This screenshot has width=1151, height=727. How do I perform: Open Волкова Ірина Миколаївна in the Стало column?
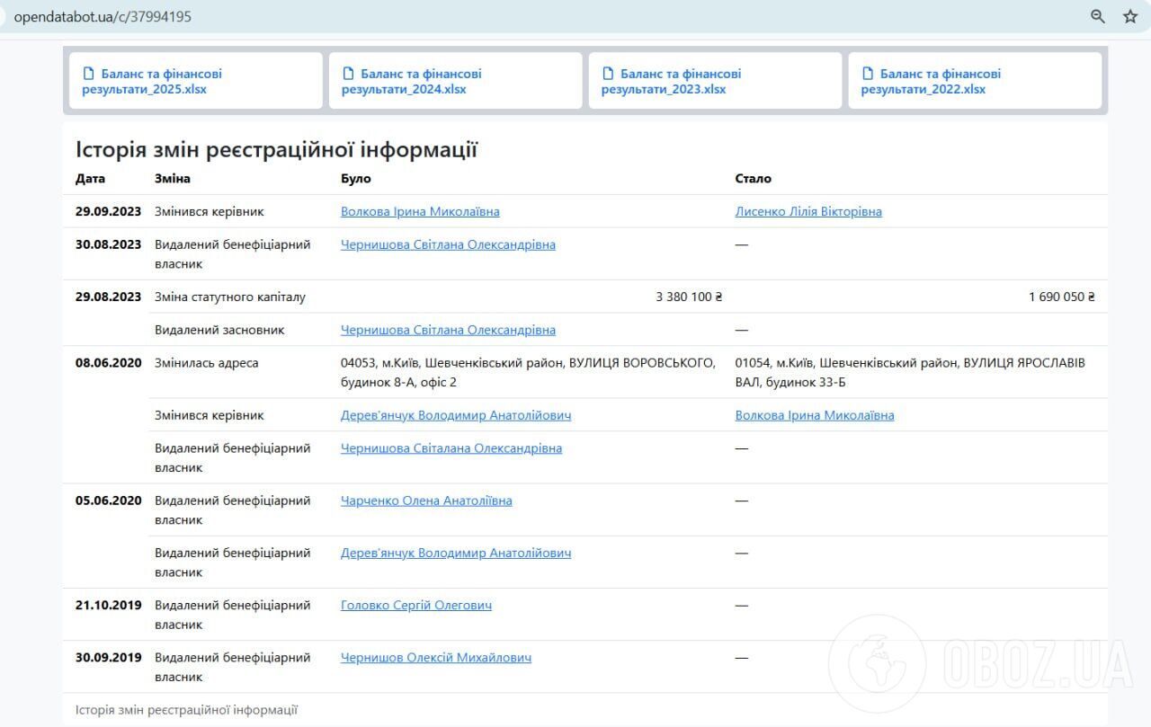pos(815,415)
